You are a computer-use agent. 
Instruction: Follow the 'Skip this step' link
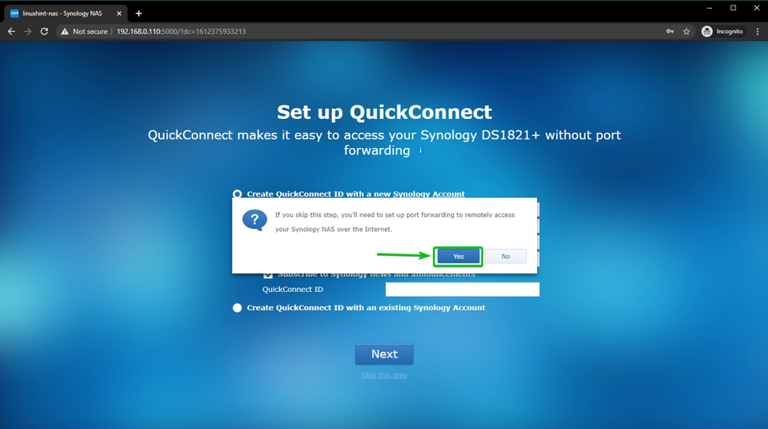coord(384,375)
